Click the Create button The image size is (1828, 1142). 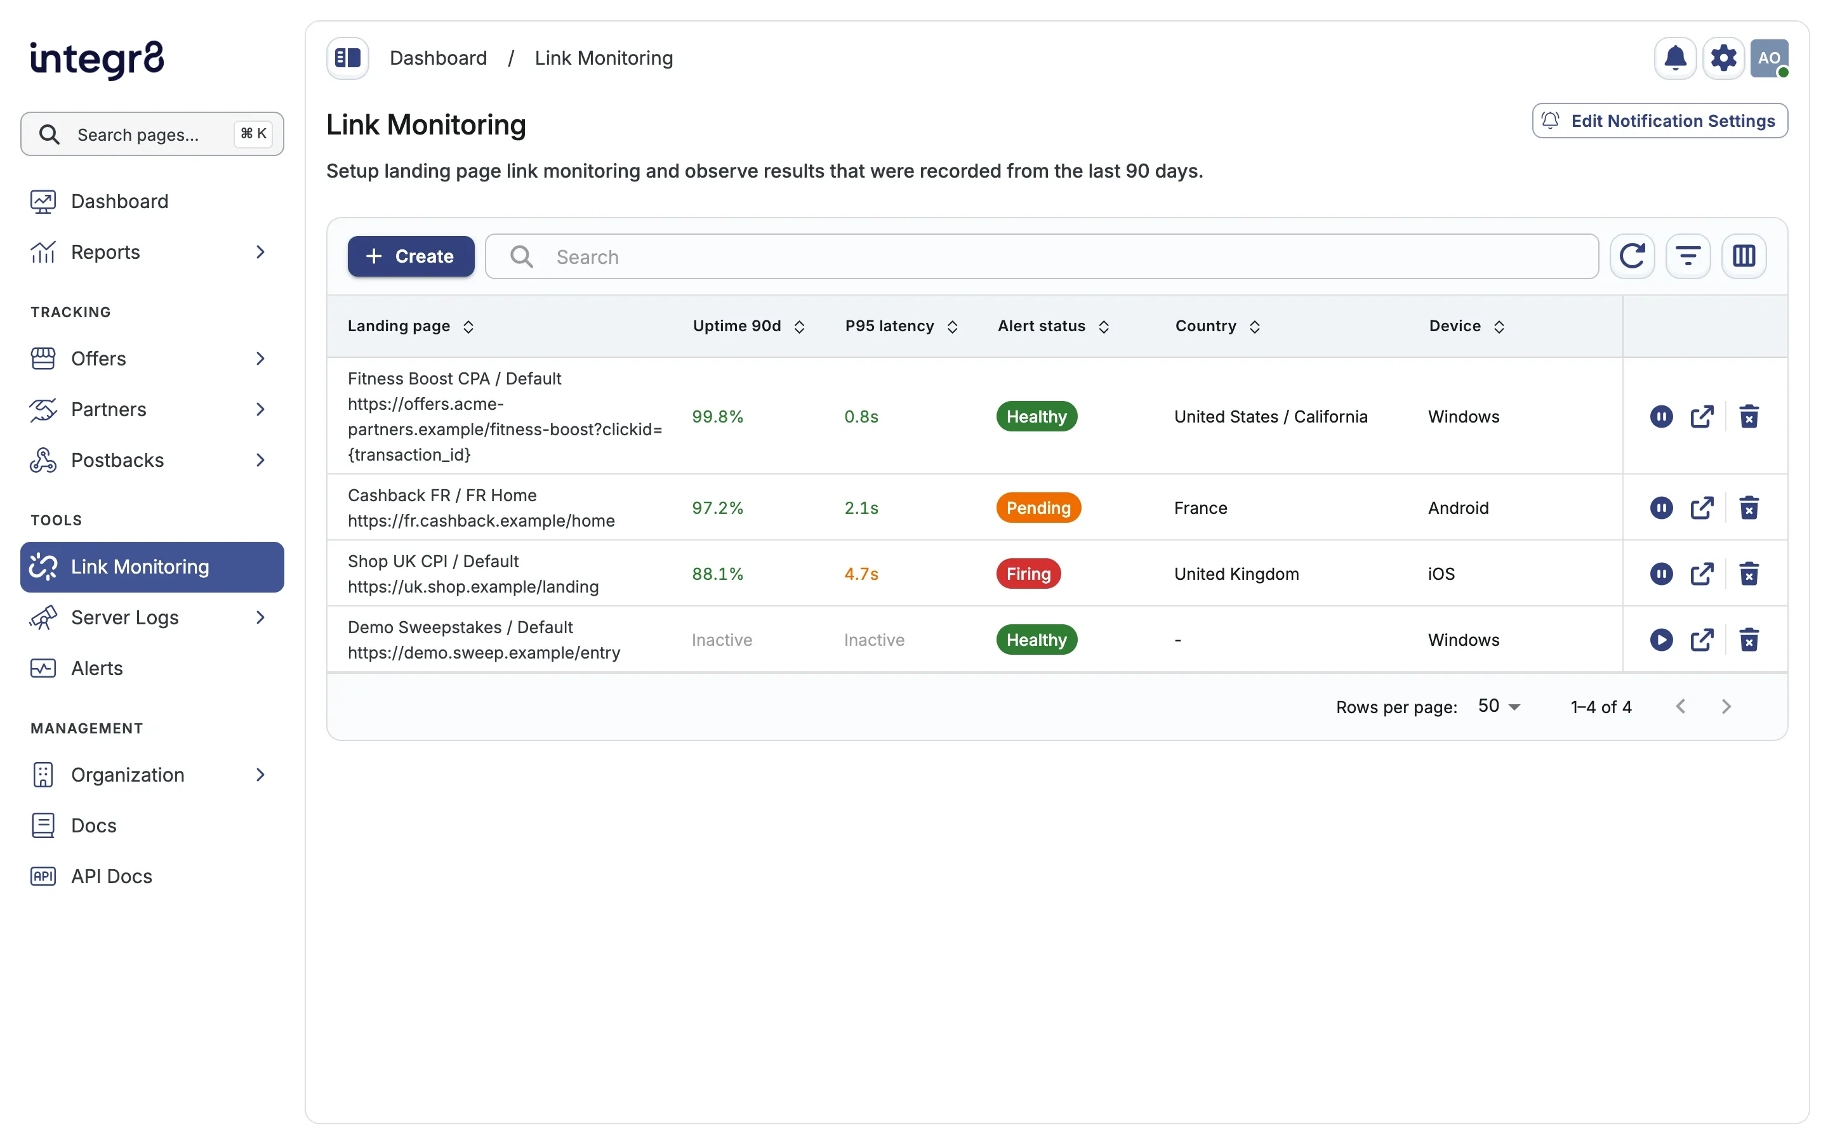[x=411, y=256]
